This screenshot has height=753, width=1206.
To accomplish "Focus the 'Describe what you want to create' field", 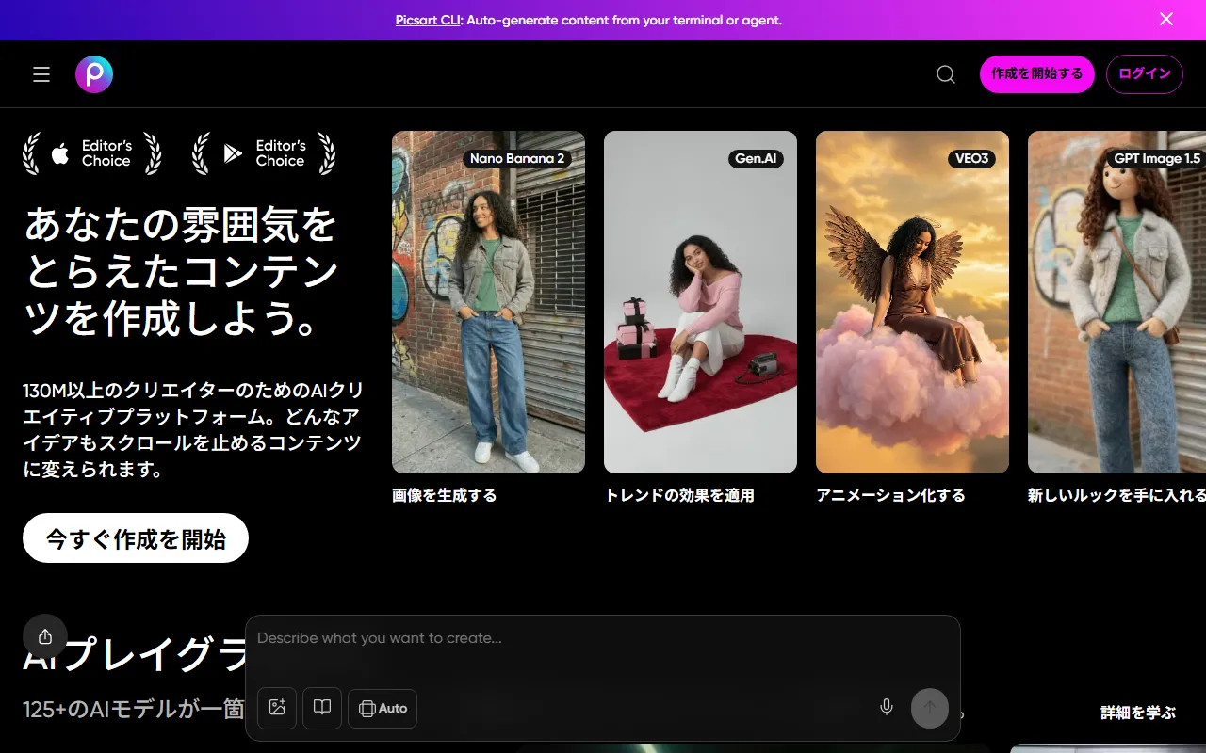I will pos(603,638).
